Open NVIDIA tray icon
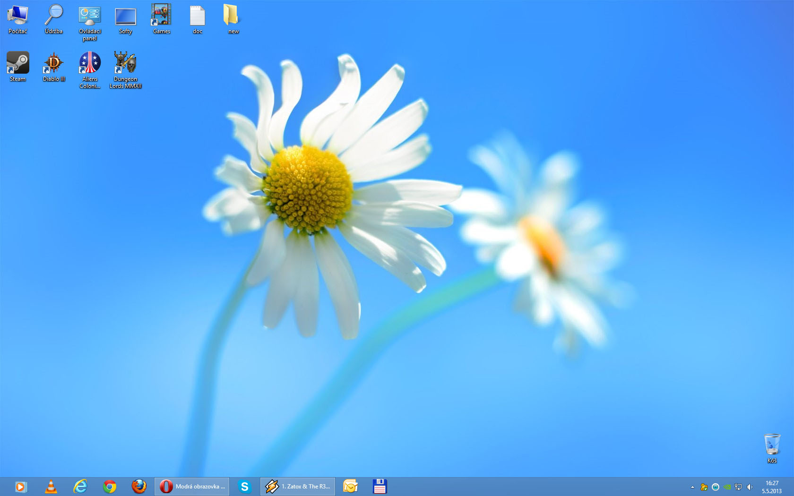The image size is (794, 496). point(727,487)
